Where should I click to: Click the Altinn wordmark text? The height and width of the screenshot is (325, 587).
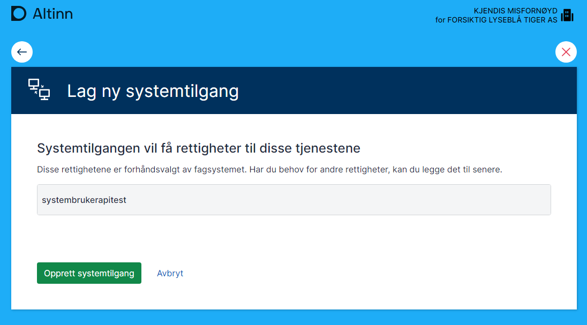tap(52, 14)
